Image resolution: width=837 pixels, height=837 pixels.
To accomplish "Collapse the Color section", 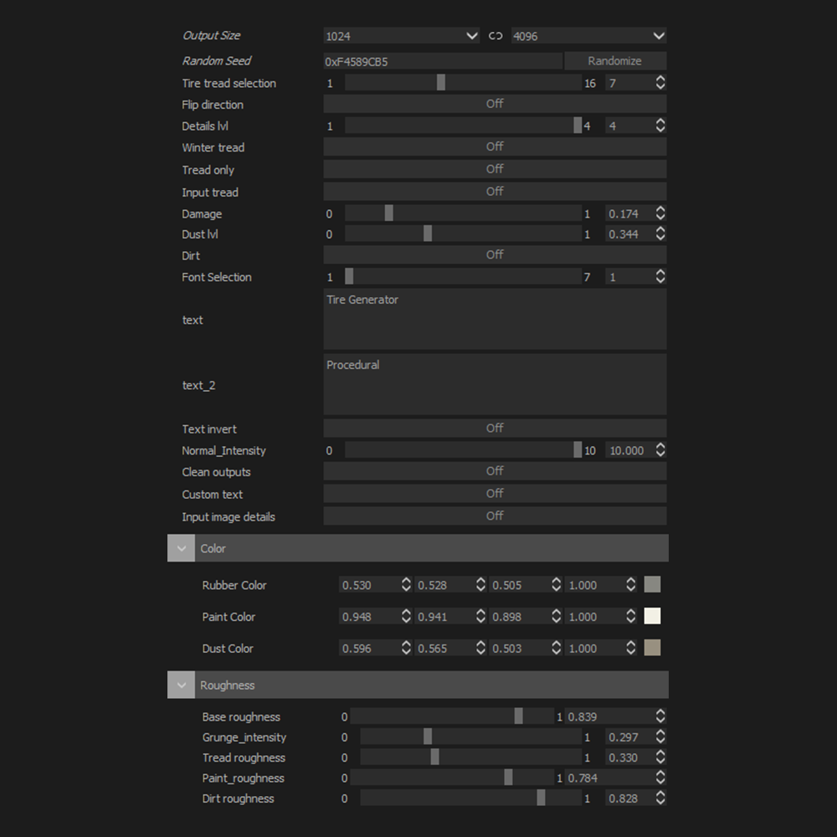I will 181,548.
